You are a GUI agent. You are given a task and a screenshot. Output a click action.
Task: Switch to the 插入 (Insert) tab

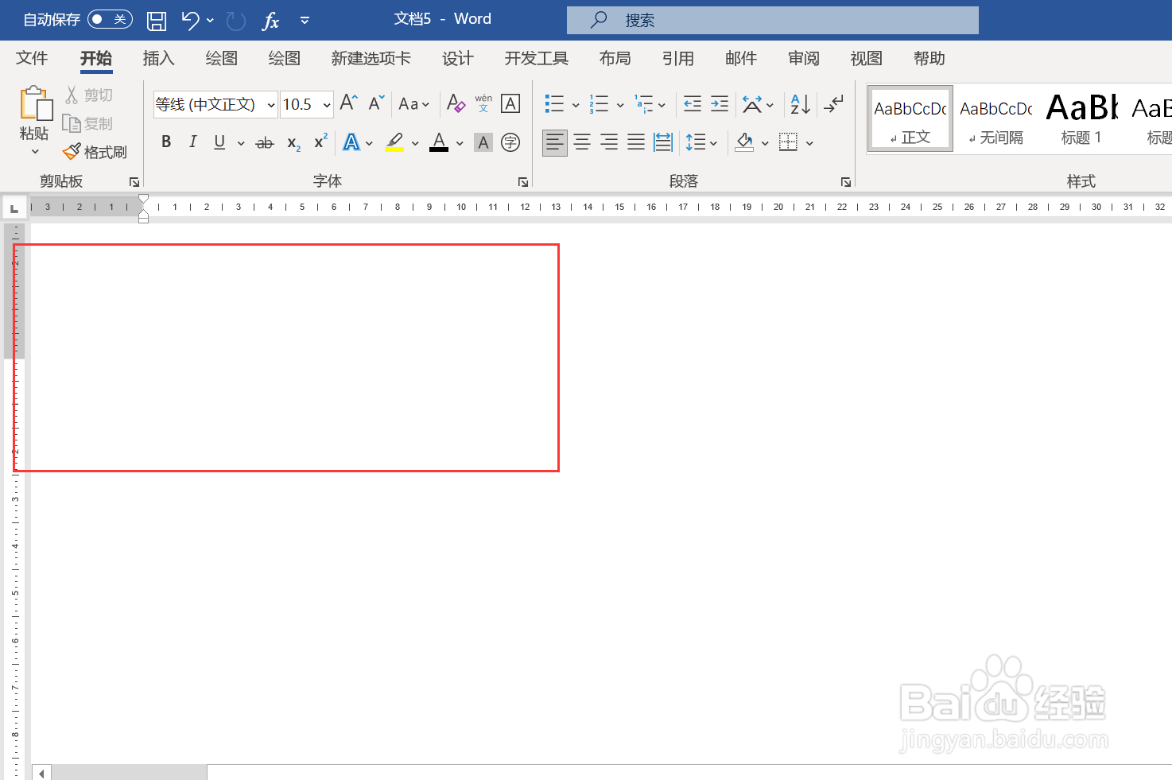(x=158, y=58)
